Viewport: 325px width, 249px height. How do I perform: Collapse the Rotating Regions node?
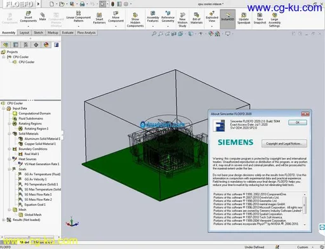click(10, 123)
